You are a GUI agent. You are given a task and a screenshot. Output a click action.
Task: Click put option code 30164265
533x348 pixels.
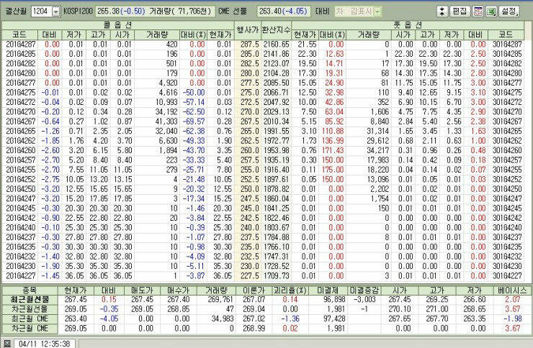[511, 132]
